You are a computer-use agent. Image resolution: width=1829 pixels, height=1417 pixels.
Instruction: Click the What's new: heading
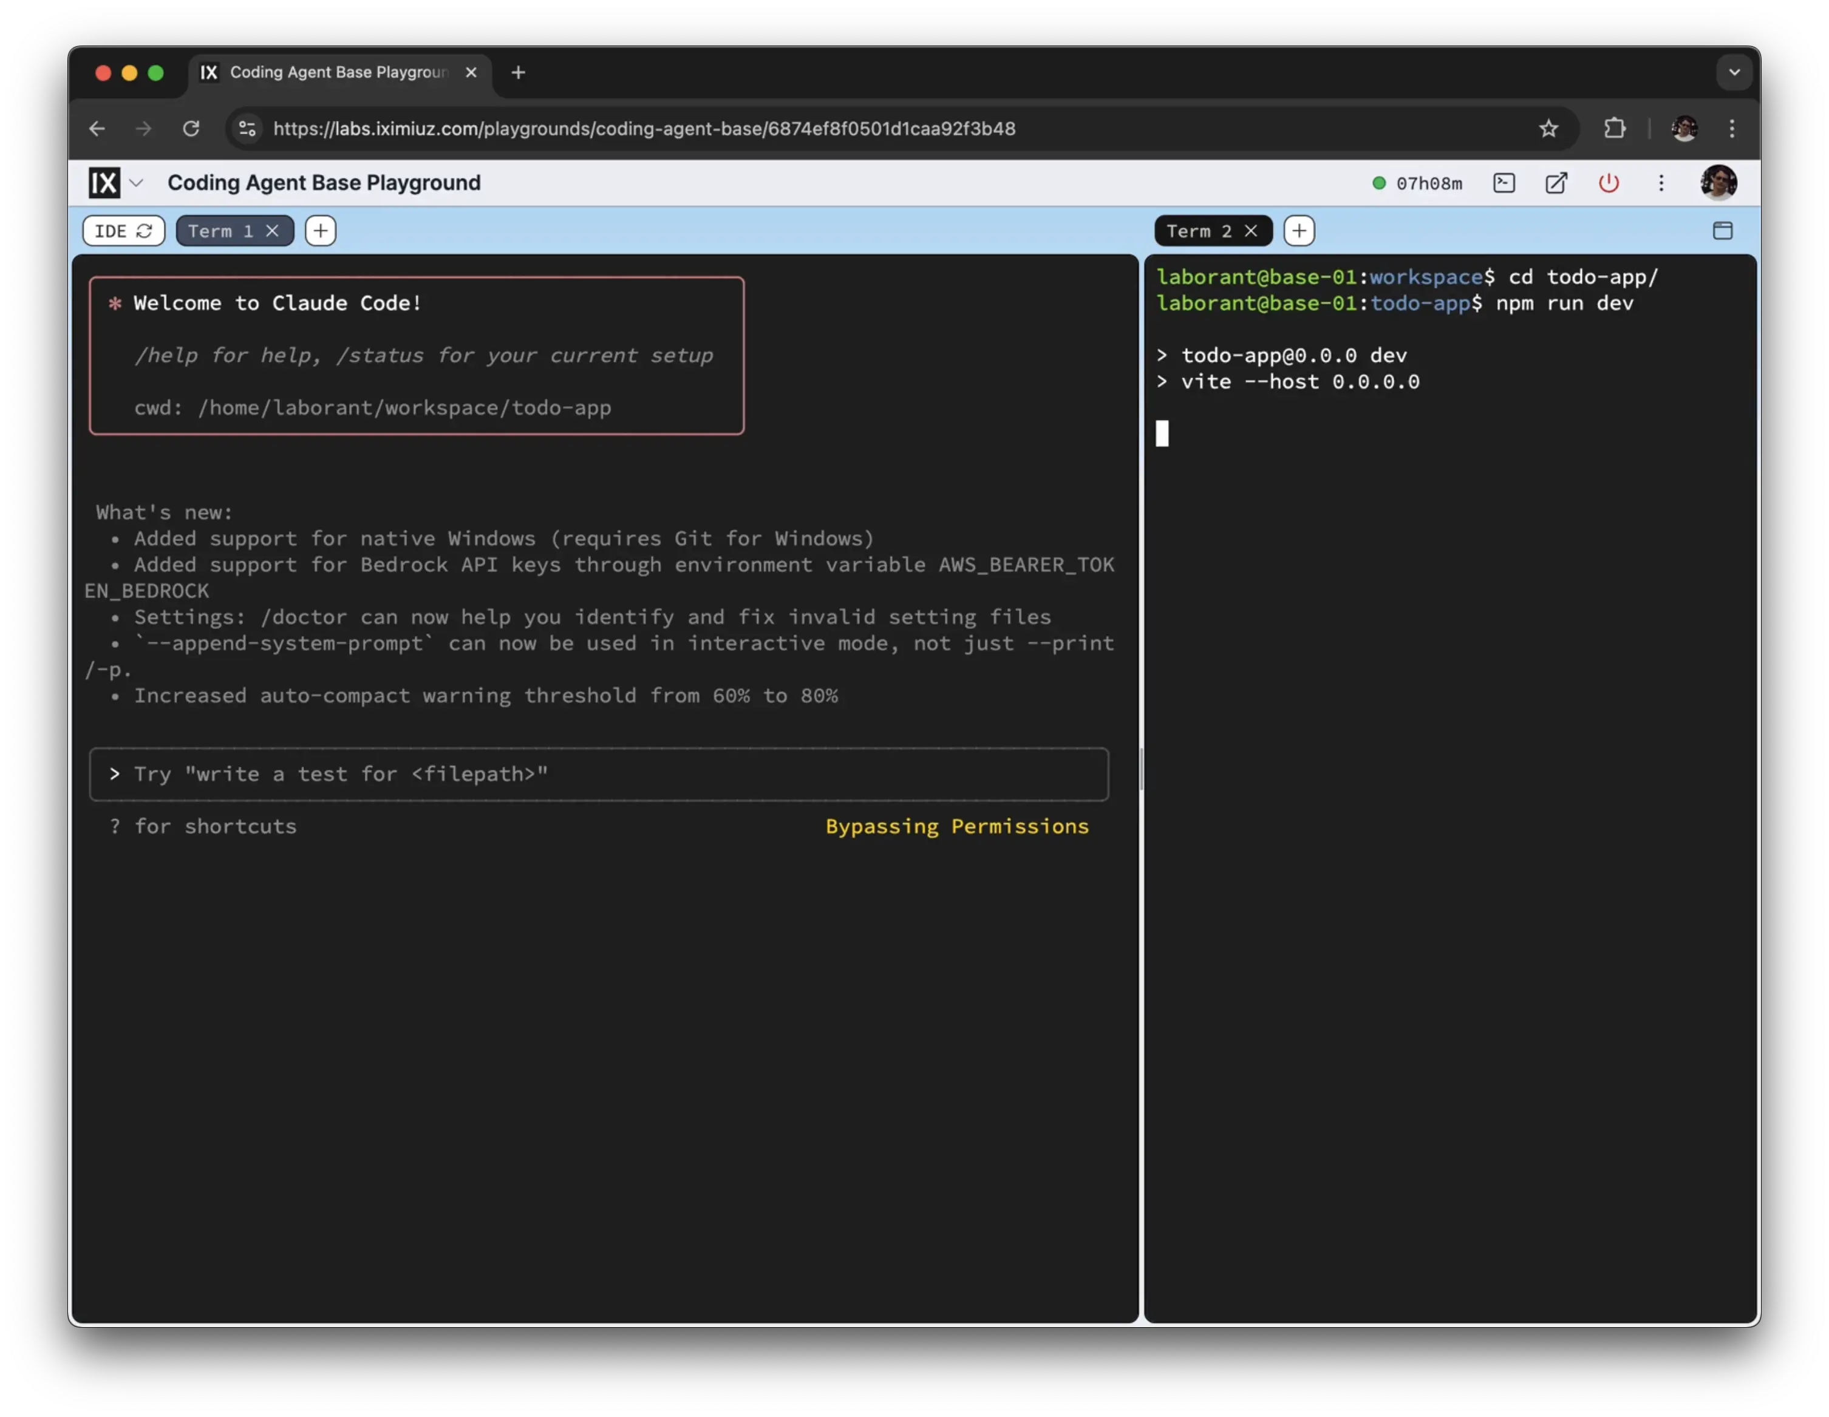(x=164, y=512)
